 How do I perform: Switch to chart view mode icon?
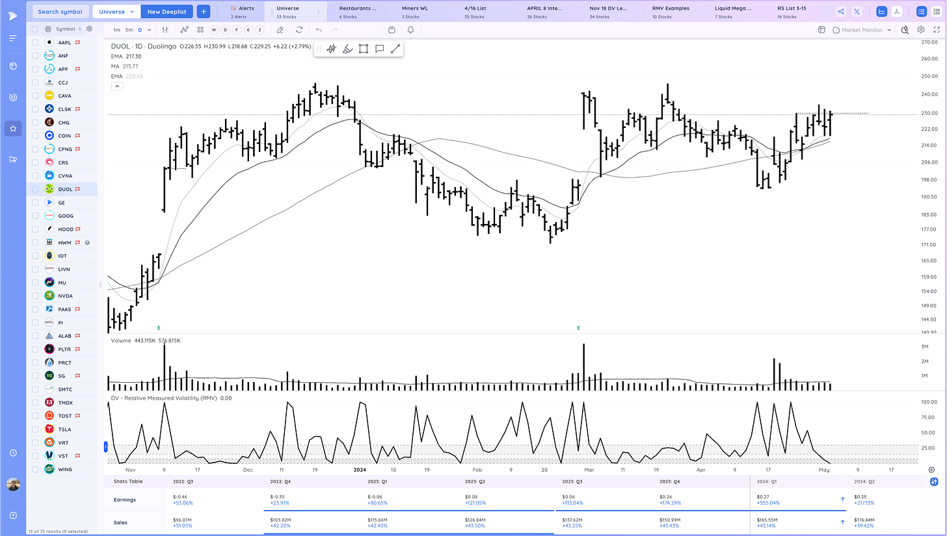coord(882,11)
